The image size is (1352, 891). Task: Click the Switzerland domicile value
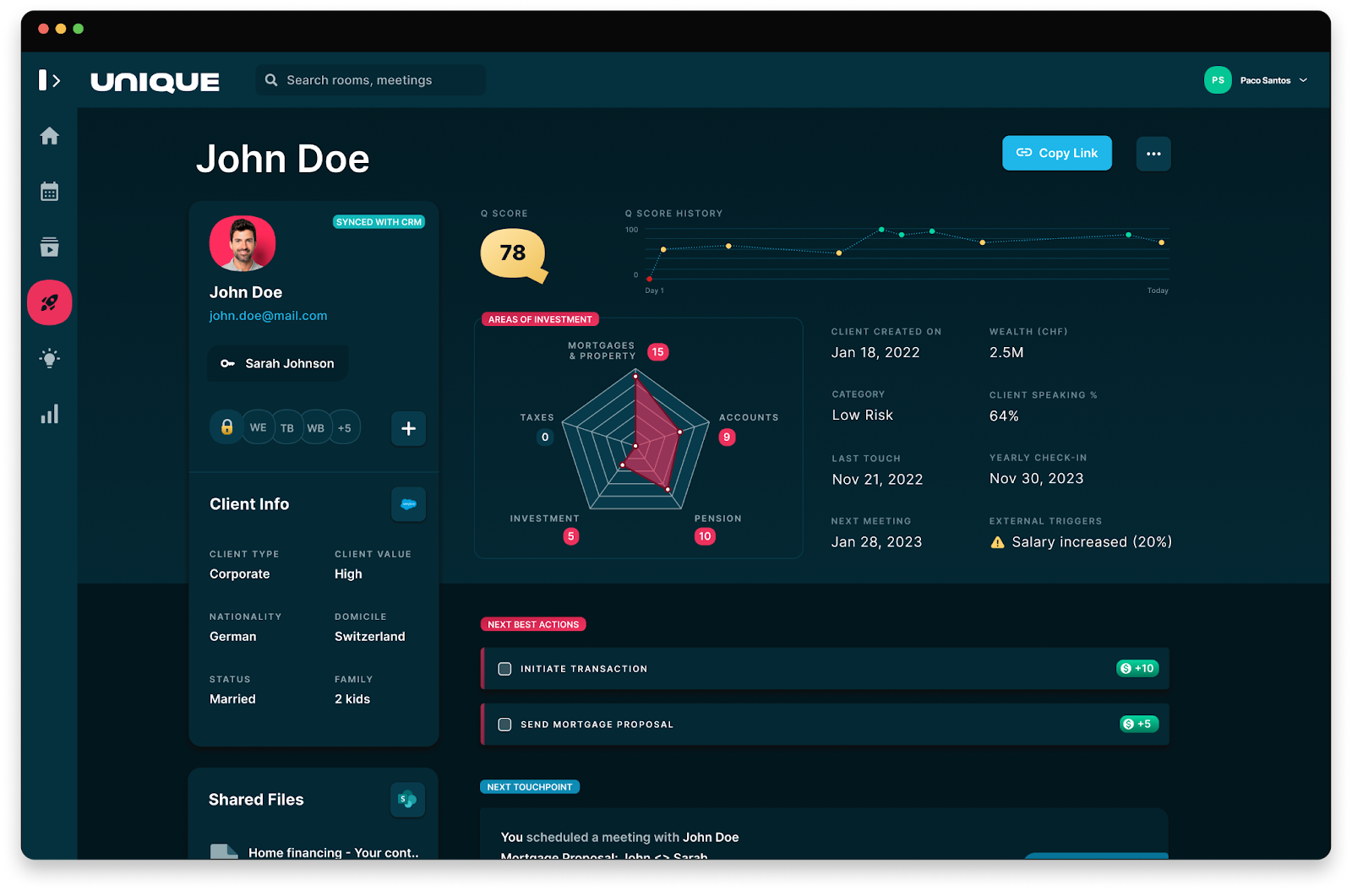point(370,637)
